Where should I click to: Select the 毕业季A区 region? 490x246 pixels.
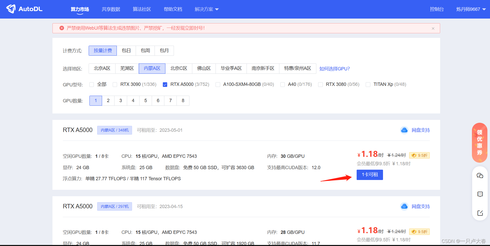point(231,68)
